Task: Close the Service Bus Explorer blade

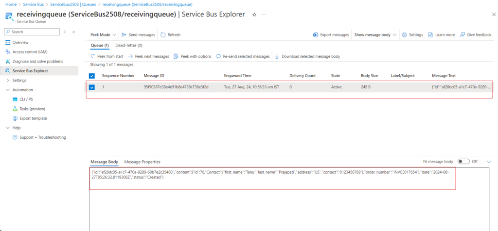Action: pos(494,15)
